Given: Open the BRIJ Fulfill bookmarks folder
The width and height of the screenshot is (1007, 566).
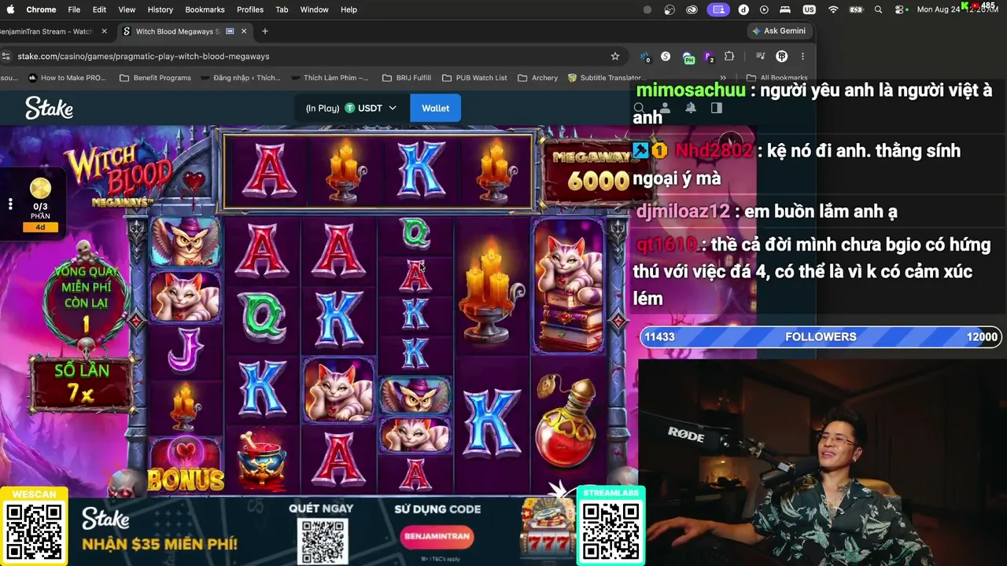Looking at the screenshot, I should tap(406, 78).
